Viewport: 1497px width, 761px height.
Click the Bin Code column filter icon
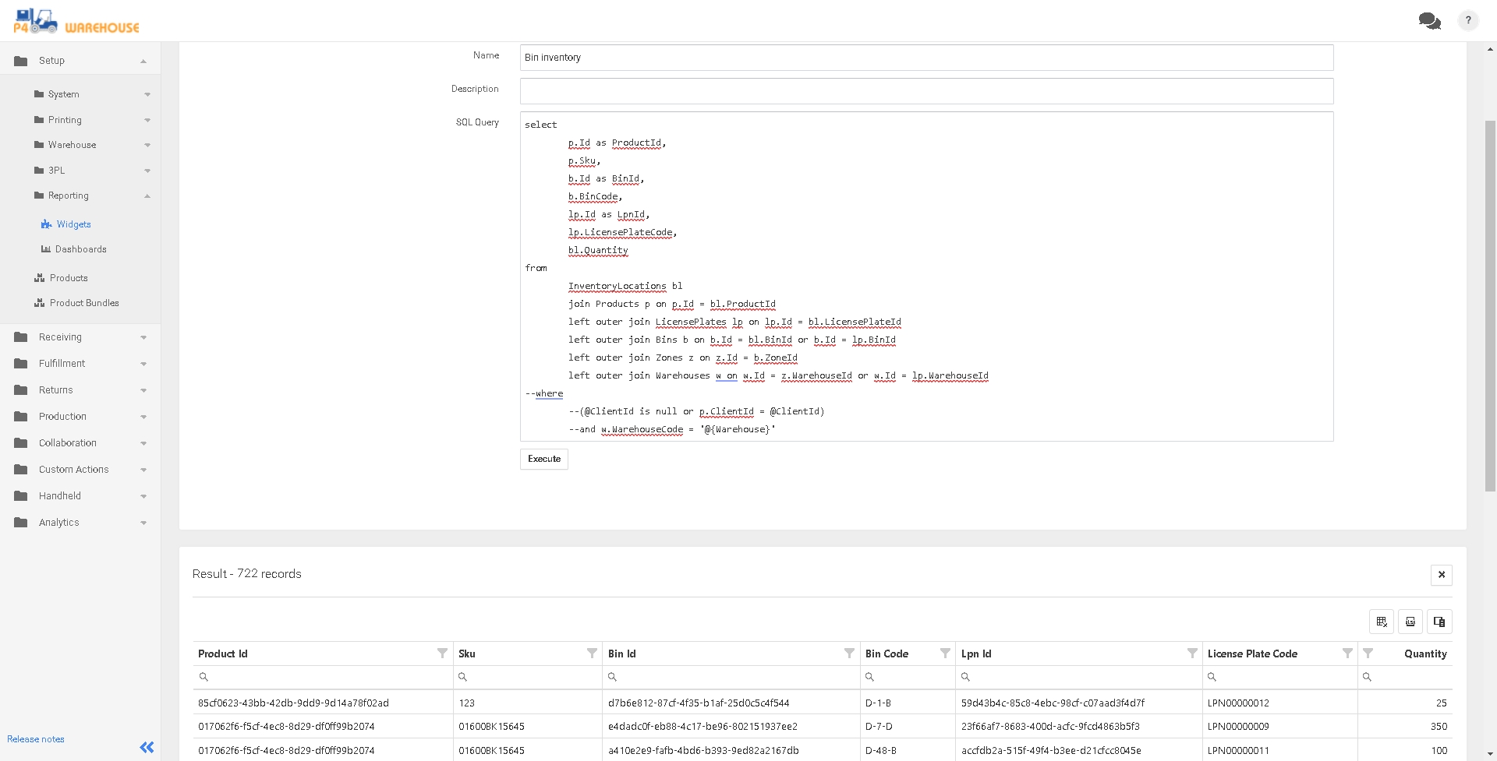(x=945, y=654)
